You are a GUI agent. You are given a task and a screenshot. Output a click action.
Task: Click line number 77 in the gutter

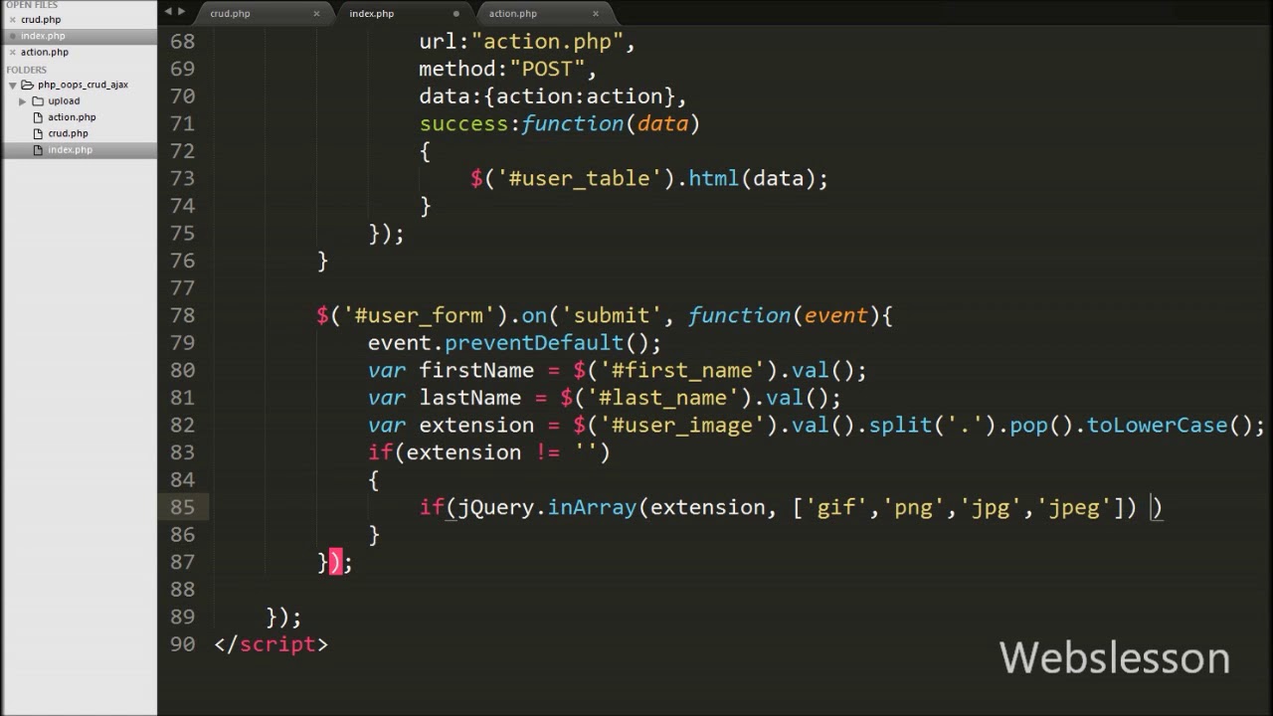[x=182, y=288]
